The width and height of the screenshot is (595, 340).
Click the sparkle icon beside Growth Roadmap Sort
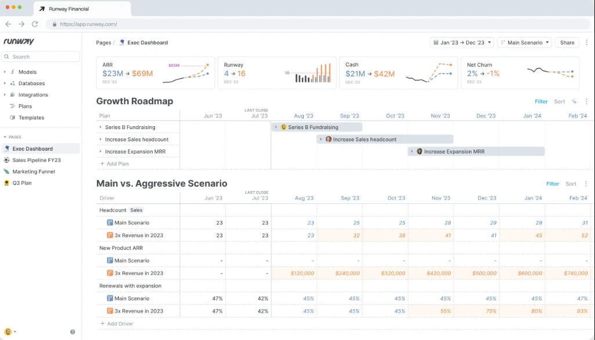[574, 101]
